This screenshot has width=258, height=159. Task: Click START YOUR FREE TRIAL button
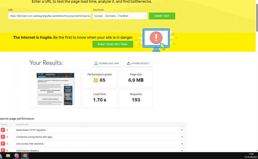click(113, 44)
